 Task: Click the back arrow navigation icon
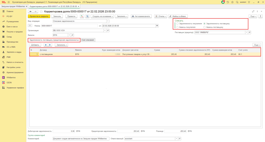point(31,12)
